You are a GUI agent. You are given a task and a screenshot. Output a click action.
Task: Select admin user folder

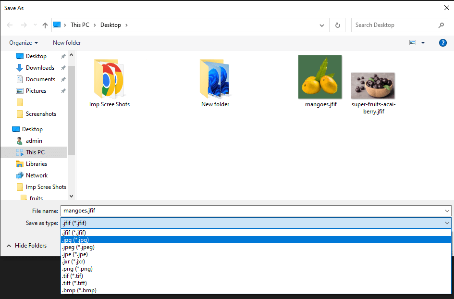34,141
